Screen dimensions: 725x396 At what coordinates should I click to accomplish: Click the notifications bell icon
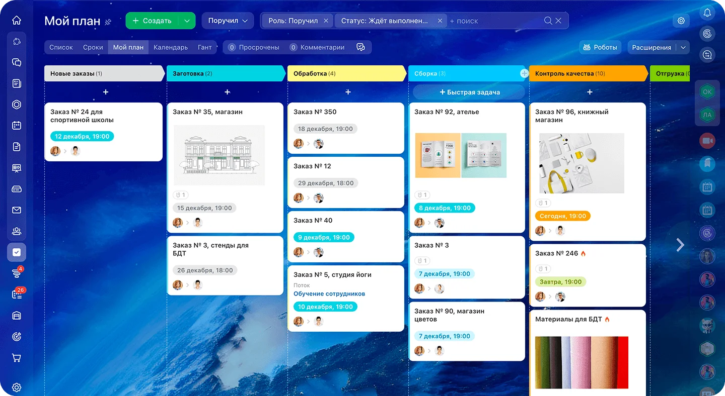click(x=707, y=13)
